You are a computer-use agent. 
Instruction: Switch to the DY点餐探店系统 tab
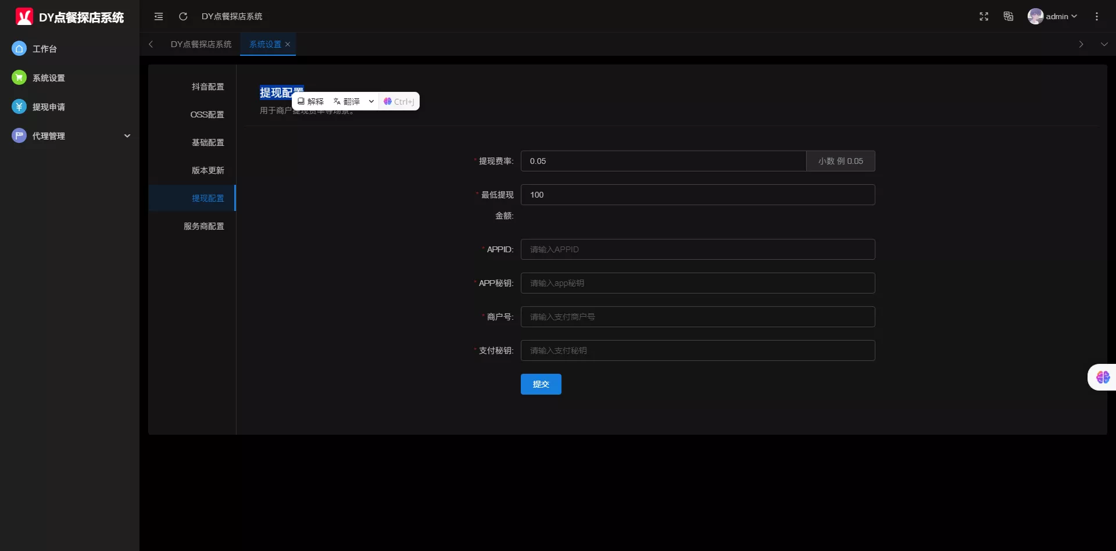(x=201, y=44)
